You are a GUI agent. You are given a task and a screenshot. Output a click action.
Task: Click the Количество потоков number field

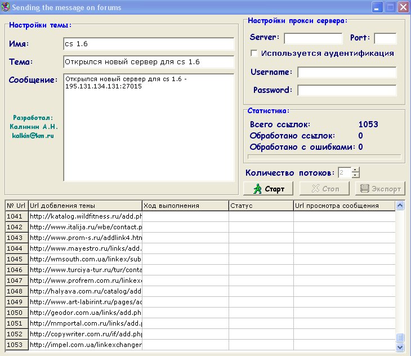(345, 172)
